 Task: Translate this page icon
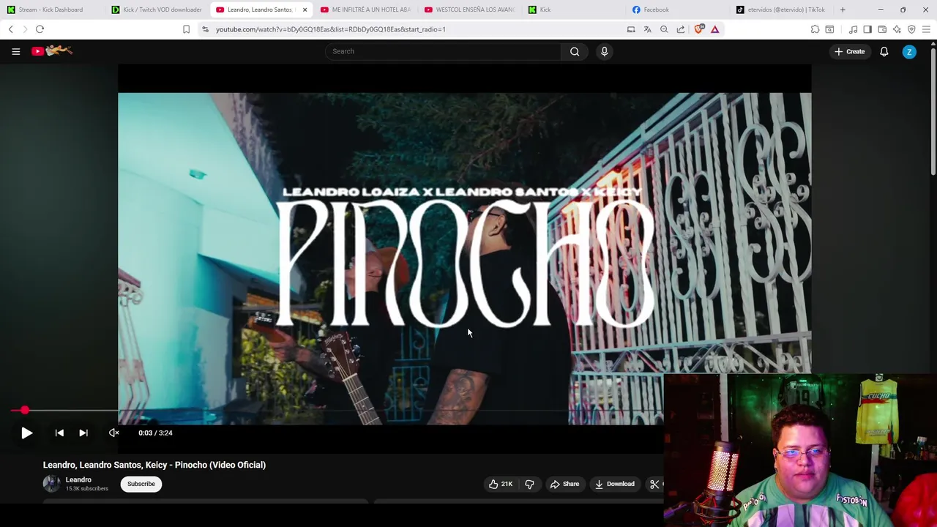tap(647, 29)
